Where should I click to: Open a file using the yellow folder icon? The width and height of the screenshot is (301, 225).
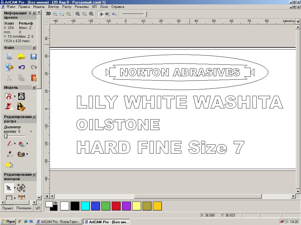(21, 57)
